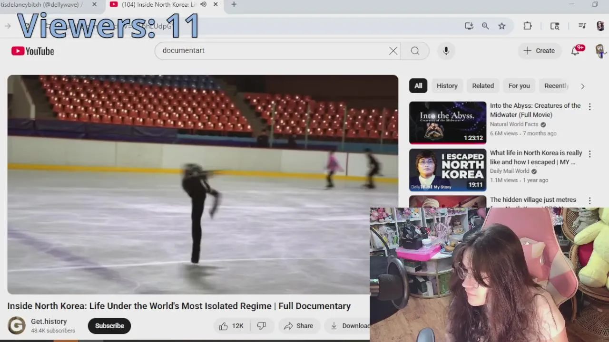
Task: Start voice search with microphone
Action: point(446,51)
